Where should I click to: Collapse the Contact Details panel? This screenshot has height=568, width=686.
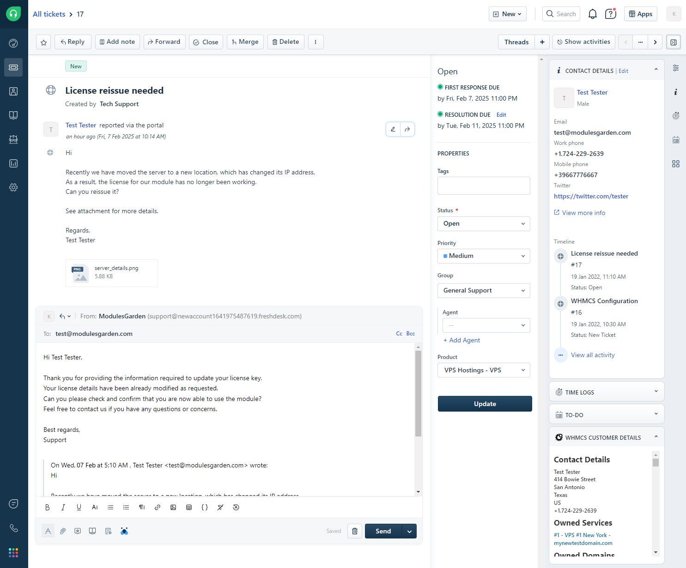656,69
